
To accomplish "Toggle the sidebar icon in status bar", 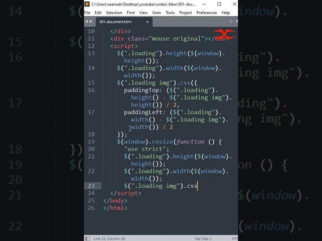I will [88, 238].
